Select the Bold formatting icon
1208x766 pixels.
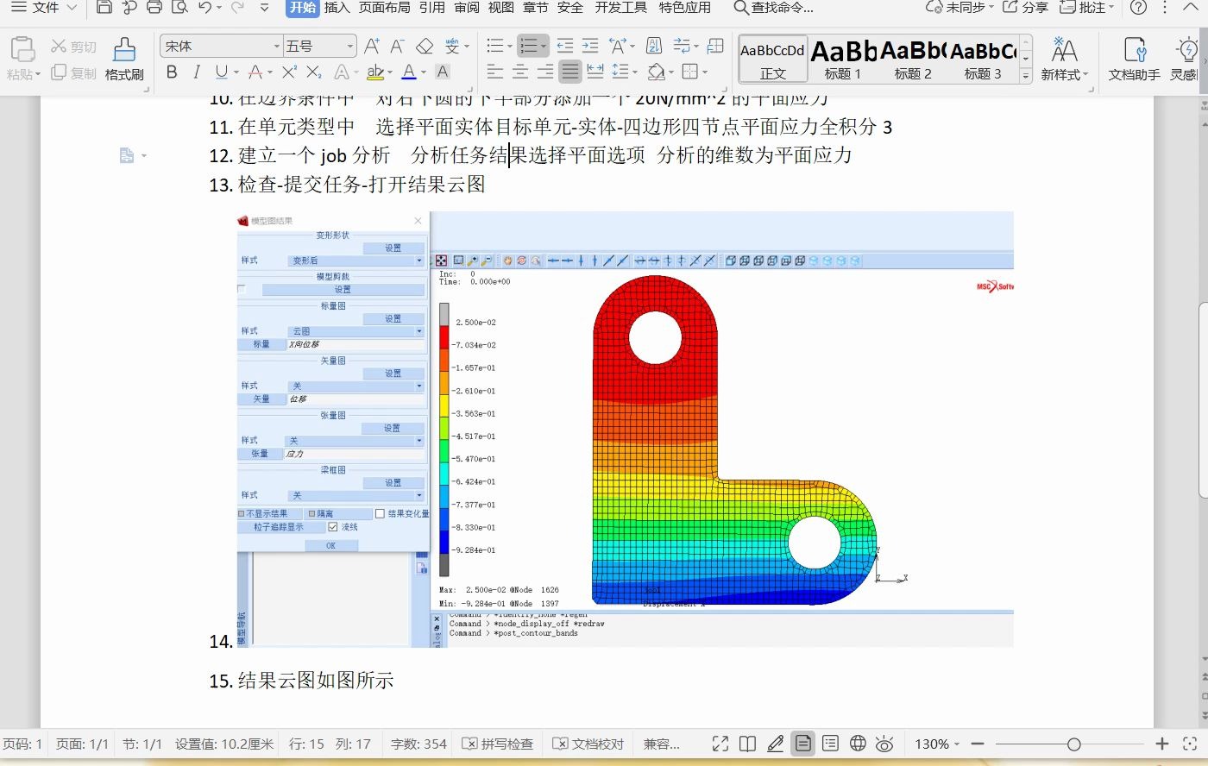click(172, 72)
